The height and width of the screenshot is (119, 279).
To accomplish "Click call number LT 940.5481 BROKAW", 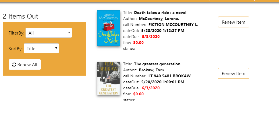I will pyautogui.click(x=169, y=76).
